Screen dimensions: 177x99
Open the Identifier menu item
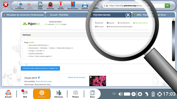click(99, 23)
